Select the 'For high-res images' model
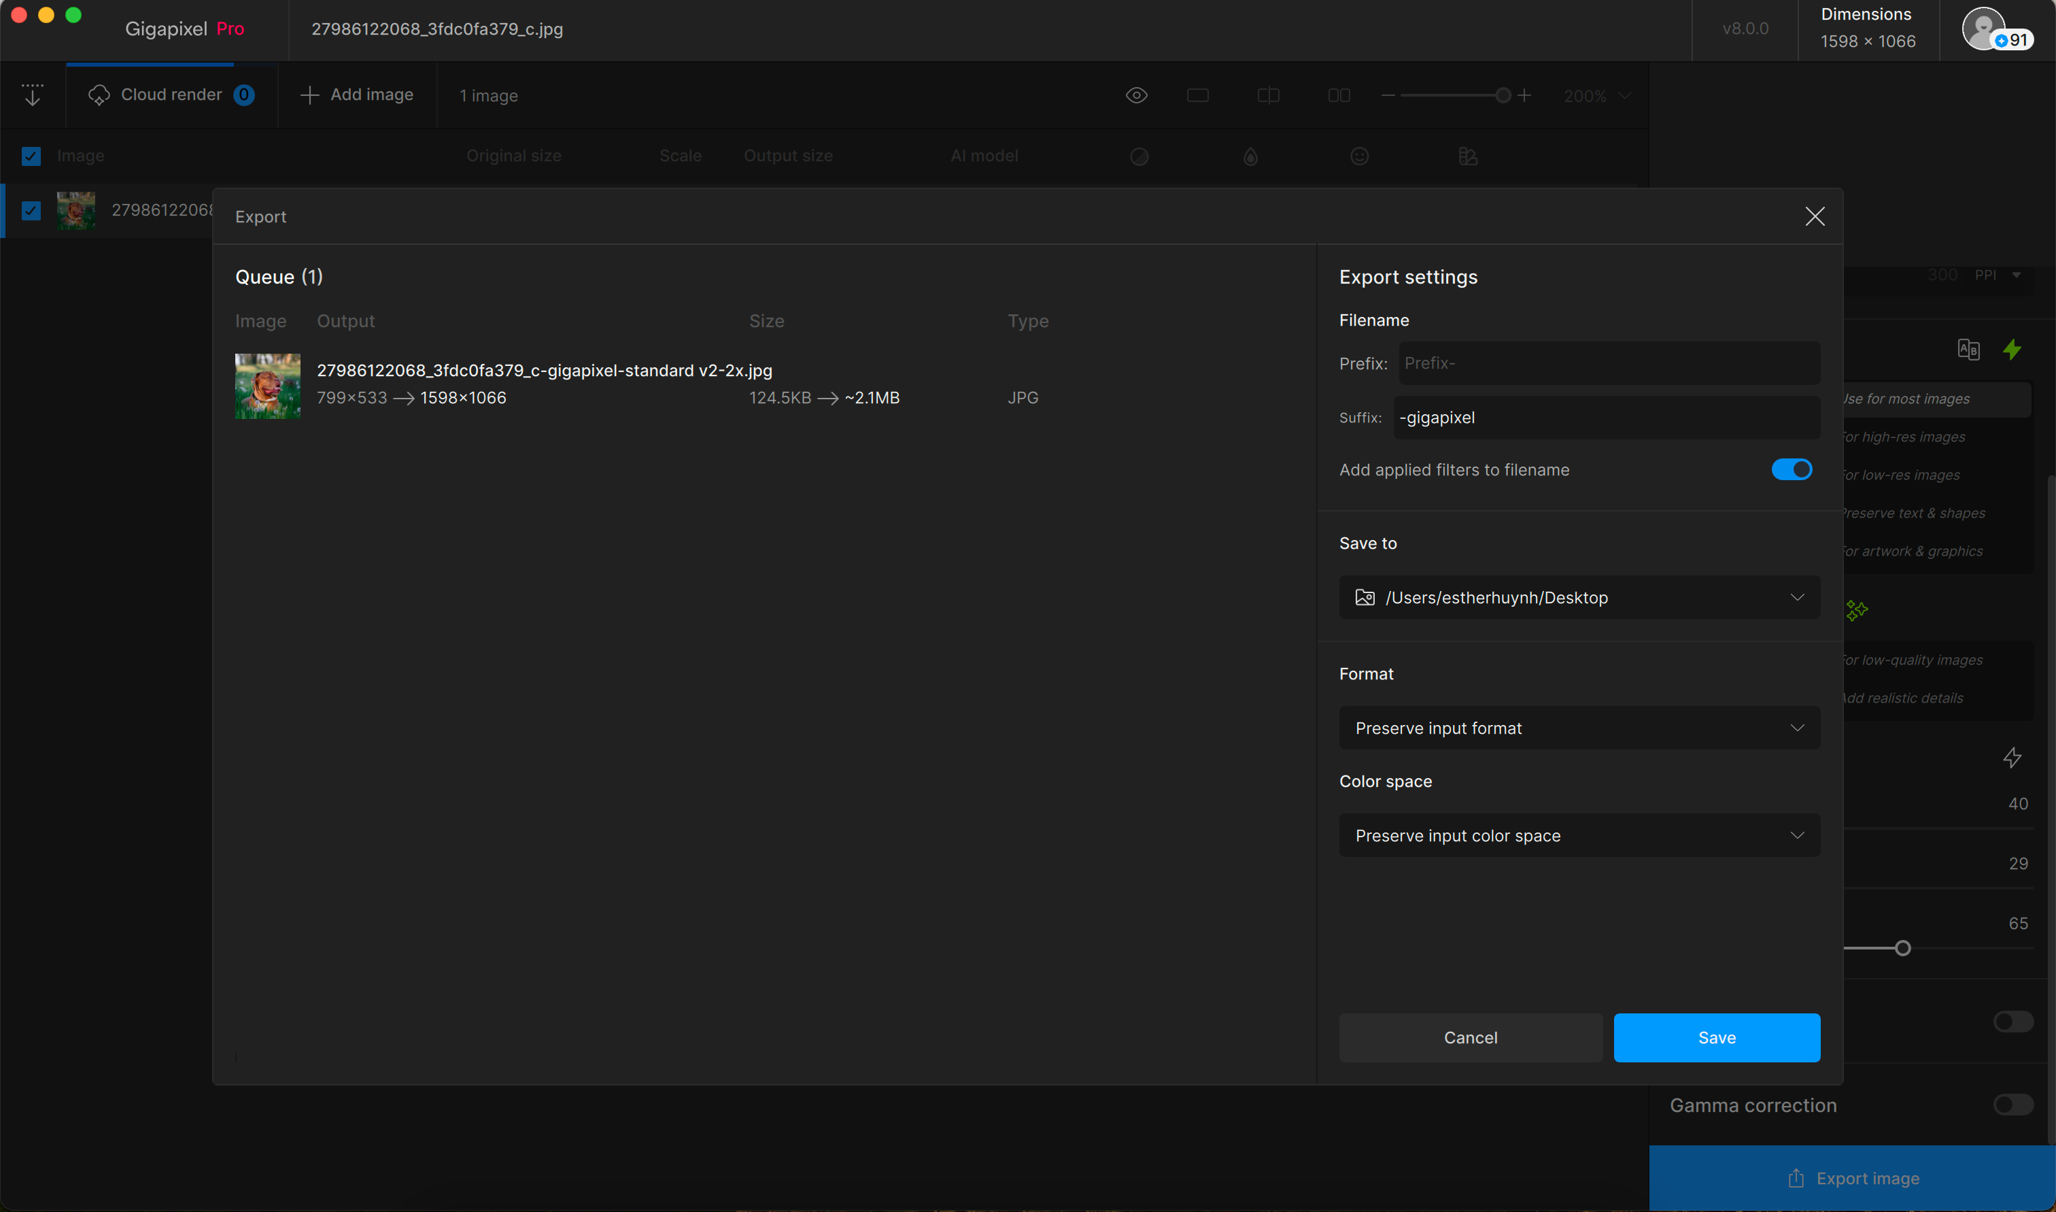The image size is (2056, 1212). tap(1937, 437)
